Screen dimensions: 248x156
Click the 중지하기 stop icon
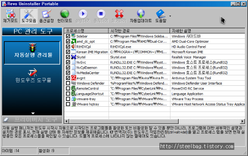(x=101, y=16)
